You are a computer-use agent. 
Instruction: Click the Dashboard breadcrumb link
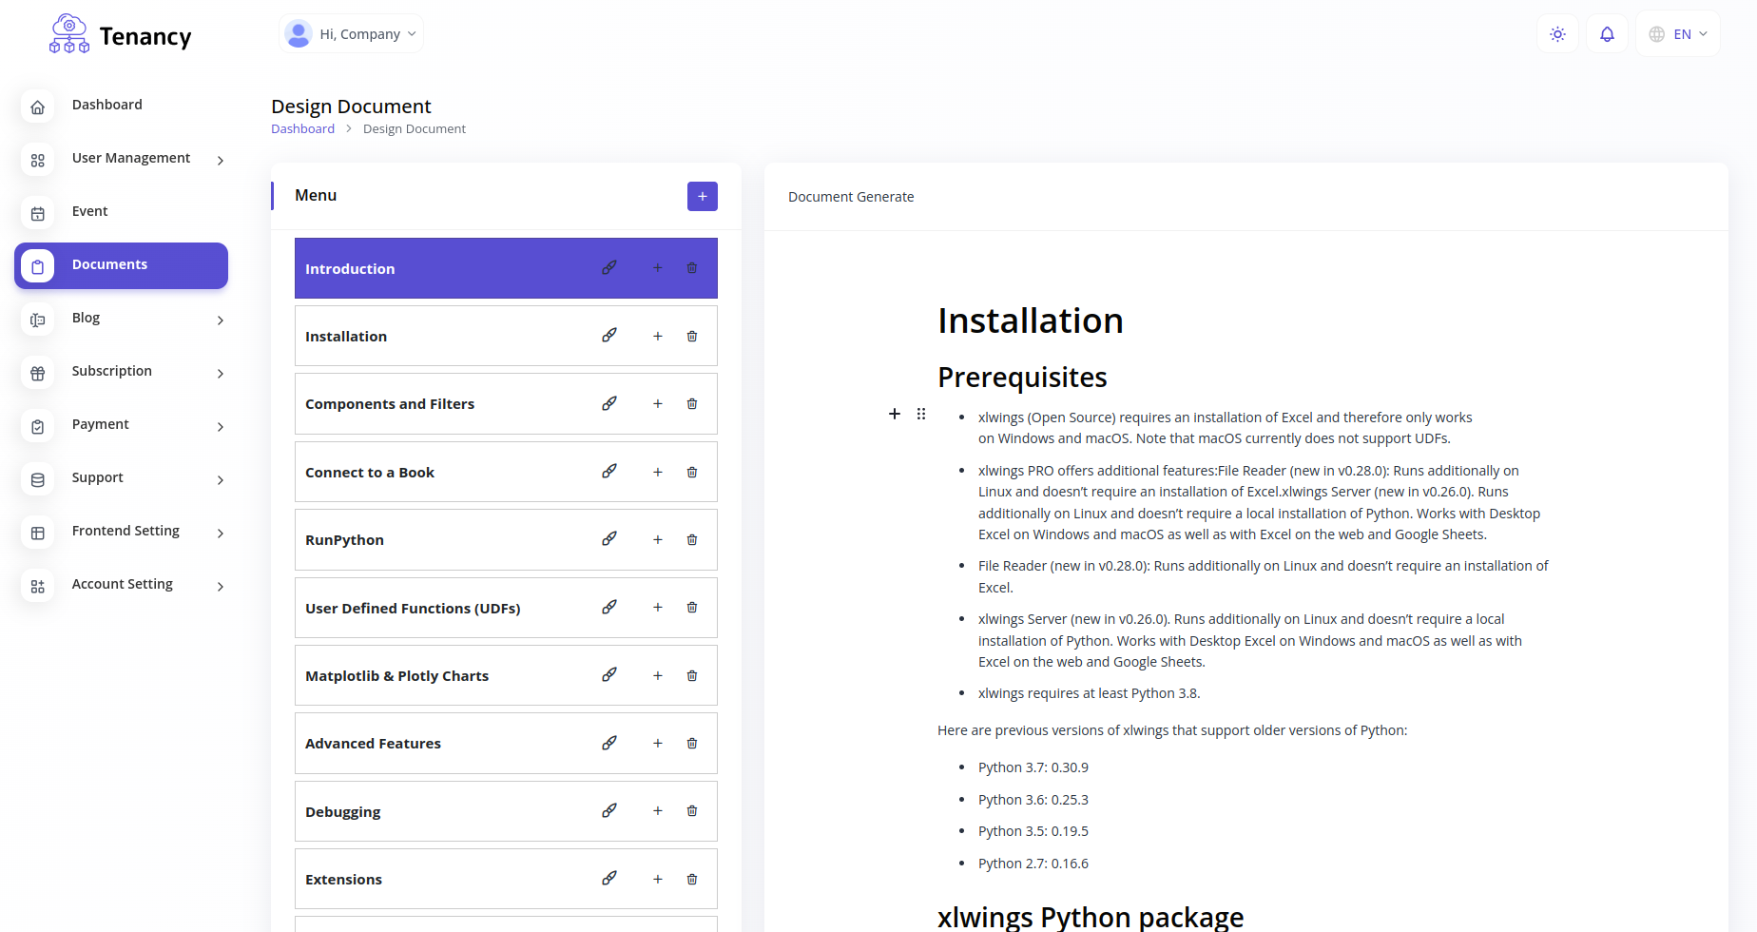(x=302, y=129)
